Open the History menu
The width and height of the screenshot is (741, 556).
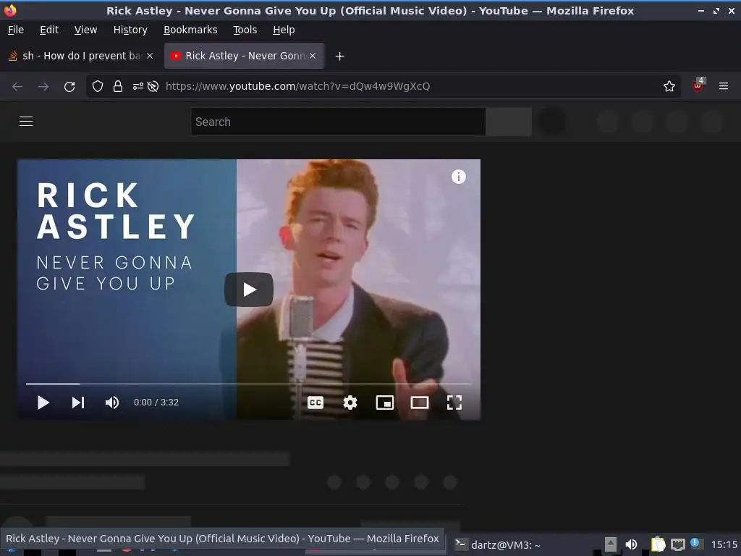(x=130, y=30)
